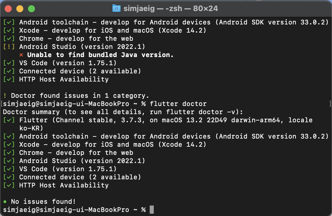The width and height of the screenshot is (332, 216).
Task: Click the yellow warning mark beside Android Studio
Action: pyautogui.click(x=9, y=47)
